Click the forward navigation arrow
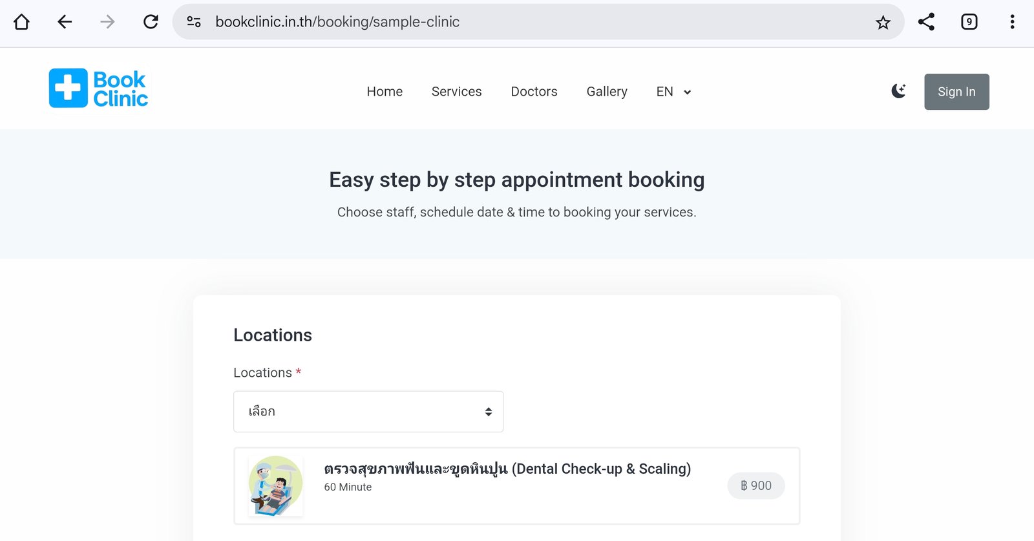This screenshot has width=1034, height=541. coord(107,22)
